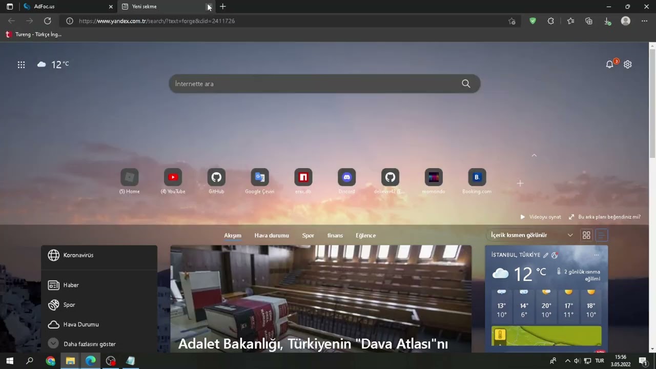The image size is (656, 369).
Task: Open the Booking.com quick link tile
Action: click(477, 181)
